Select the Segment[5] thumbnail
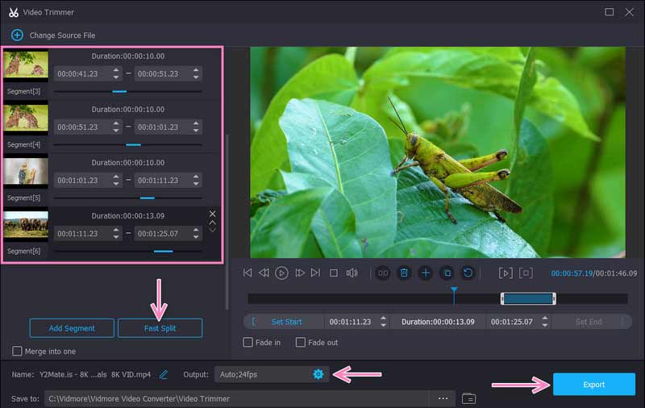Image resolution: width=645 pixels, height=408 pixels. [26, 171]
